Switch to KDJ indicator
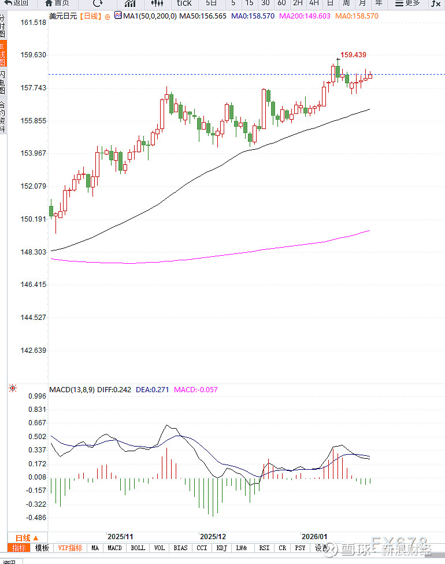The height and width of the screenshot is (564, 445). (221, 548)
